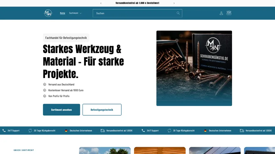Click the first return-arrows icon in ticker
This screenshot has height=154, width=275.
click(30, 130)
